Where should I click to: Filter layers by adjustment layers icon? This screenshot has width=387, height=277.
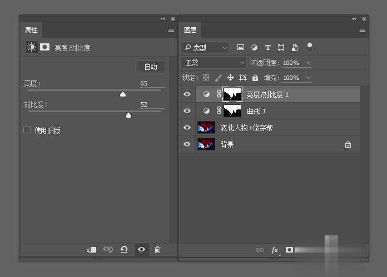point(254,47)
